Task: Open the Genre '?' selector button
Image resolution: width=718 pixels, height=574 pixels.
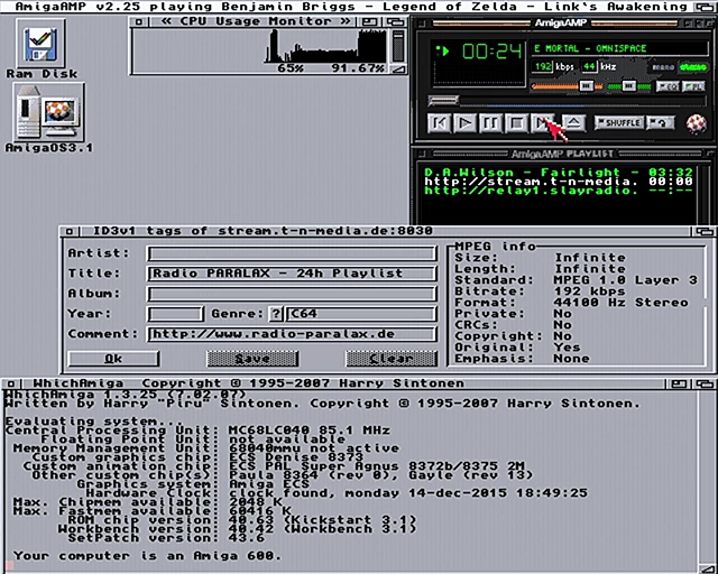Action: (x=276, y=314)
